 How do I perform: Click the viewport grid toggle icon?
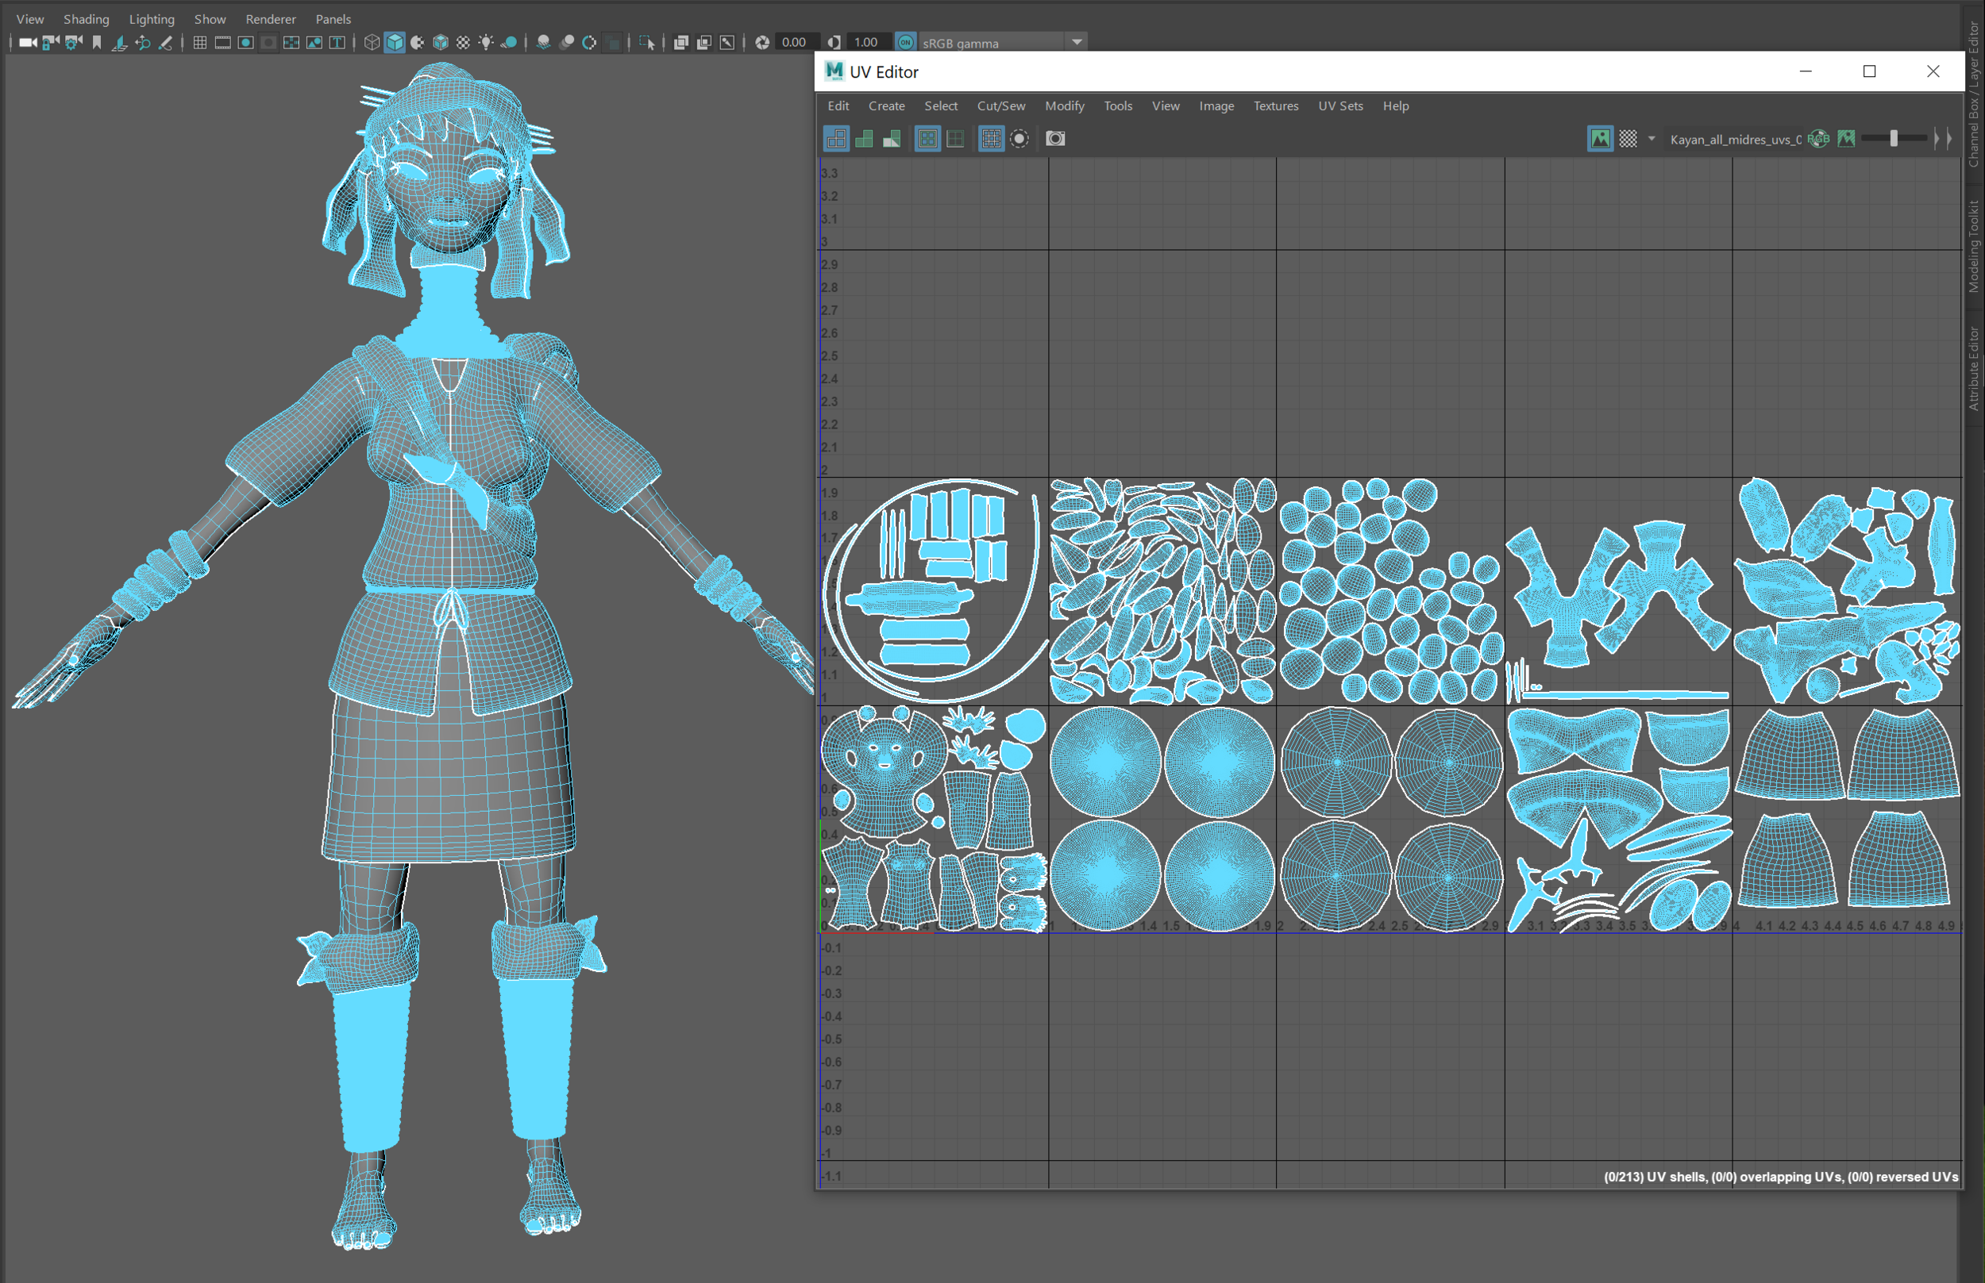click(200, 41)
